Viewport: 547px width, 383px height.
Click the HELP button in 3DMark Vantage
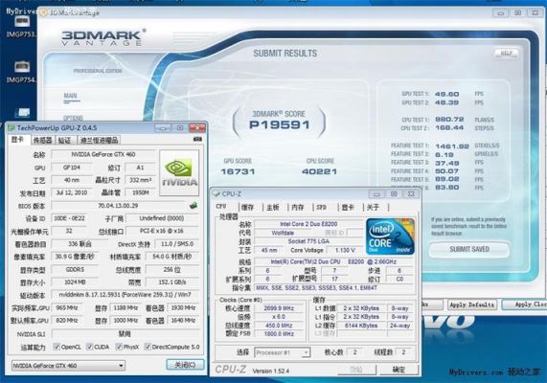click(x=506, y=54)
